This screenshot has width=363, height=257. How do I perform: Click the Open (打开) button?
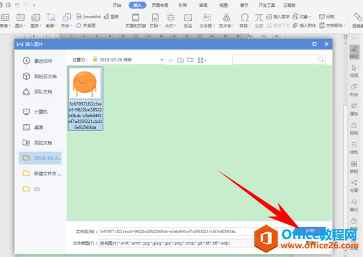coord(310,231)
